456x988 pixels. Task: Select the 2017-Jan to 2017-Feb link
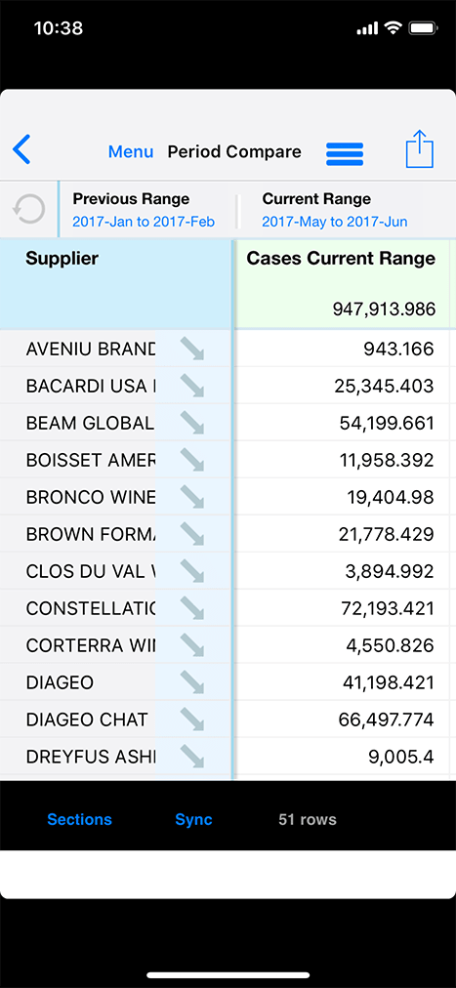click(x=144, y=222)
